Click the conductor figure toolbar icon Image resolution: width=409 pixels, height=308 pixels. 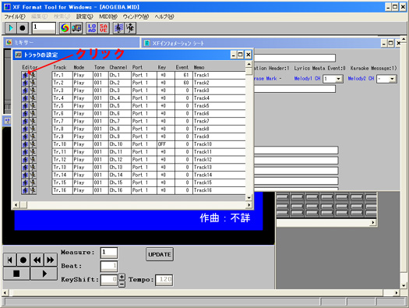point(130,28)
